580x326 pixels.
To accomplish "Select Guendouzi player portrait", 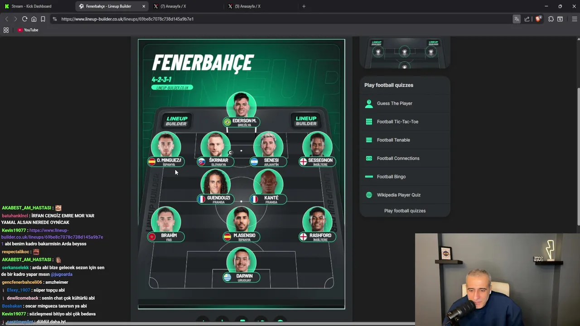I will coord(215,183).
